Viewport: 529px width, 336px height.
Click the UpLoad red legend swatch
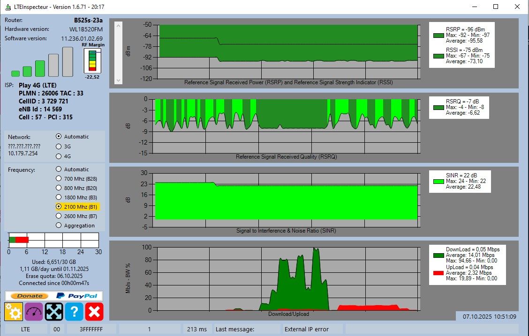[x=438, y=273]
